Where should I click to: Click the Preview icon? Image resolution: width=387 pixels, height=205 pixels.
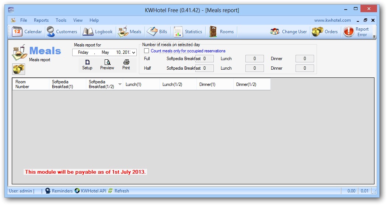(x=107, y=62)
